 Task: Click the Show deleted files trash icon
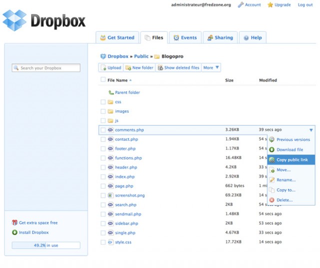pos(160,67)
